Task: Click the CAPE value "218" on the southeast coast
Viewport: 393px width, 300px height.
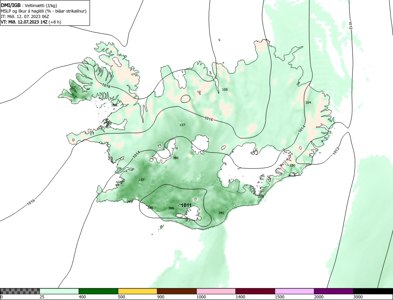Action: [x=261, y=196]
